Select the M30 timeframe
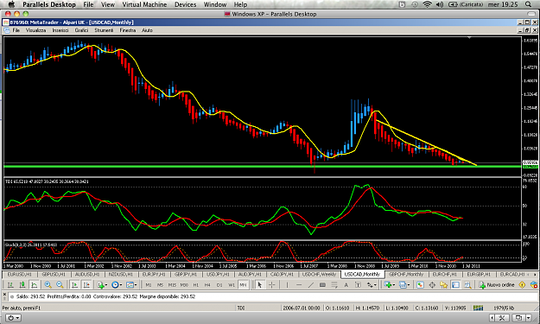The width and height of the screenshot is (540, 324). pos(184,285)
